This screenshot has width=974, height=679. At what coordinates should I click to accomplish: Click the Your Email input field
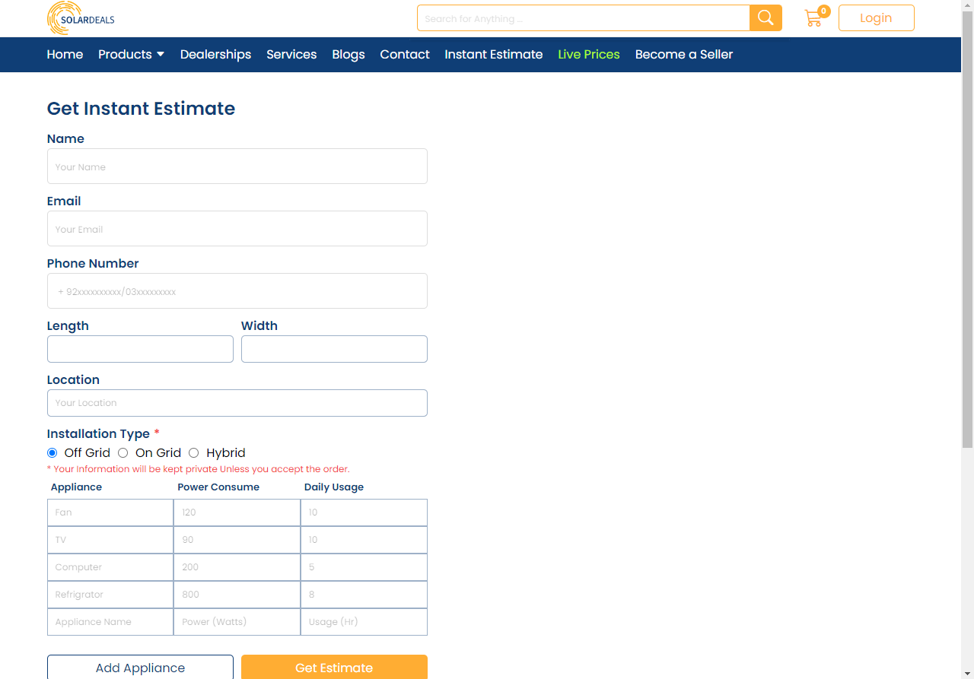237,228
